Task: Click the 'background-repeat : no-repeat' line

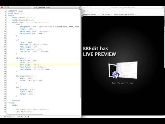Action: (x=35, y=31)
